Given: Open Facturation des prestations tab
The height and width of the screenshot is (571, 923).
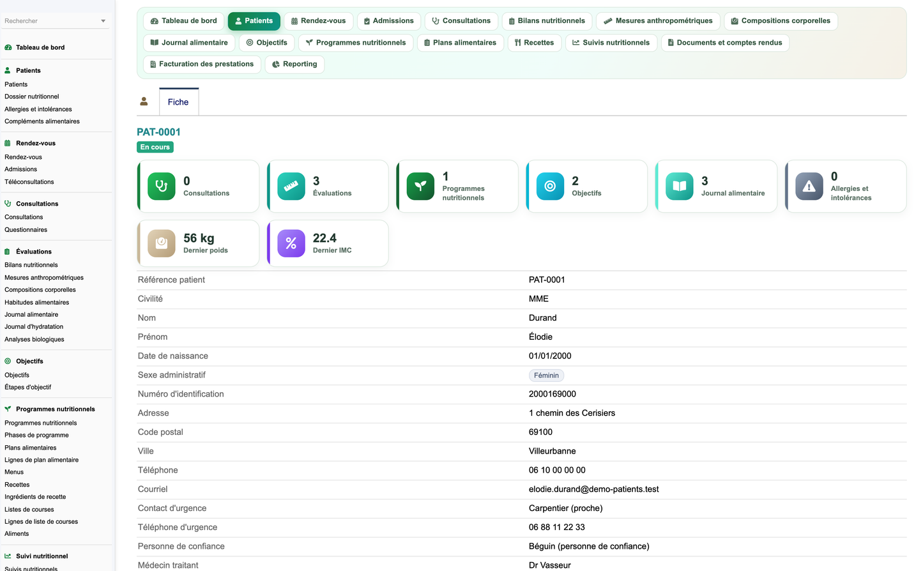Looking at the screenshot, I should (x=202, y=65).
